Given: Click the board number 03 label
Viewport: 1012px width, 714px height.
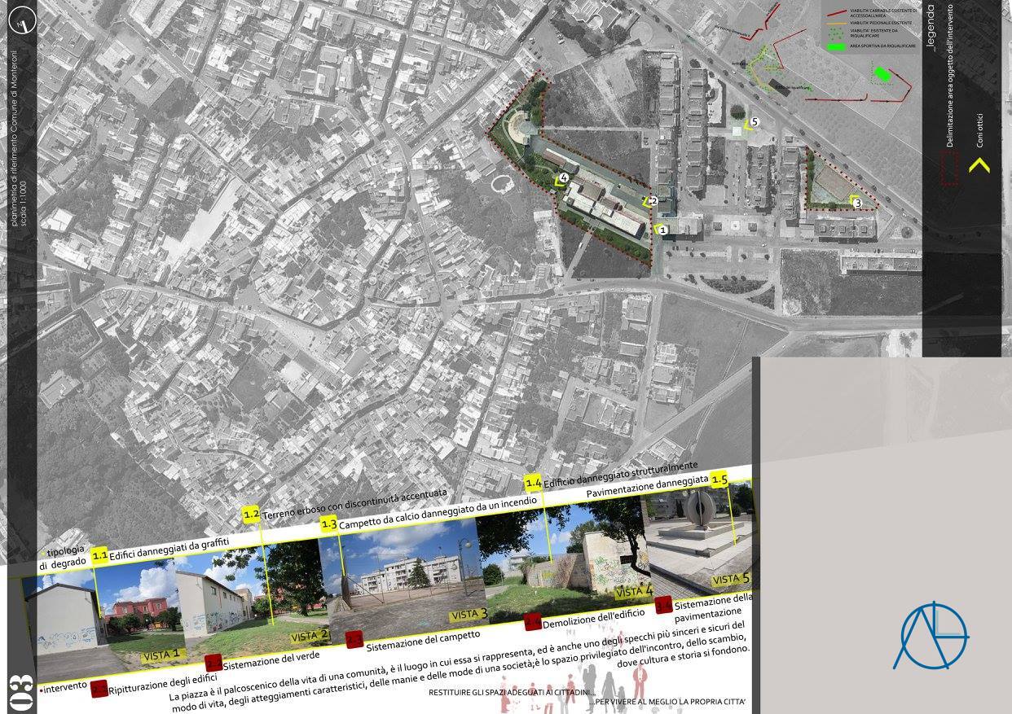Looking at the screenshot, I should [x=20, y=693].
